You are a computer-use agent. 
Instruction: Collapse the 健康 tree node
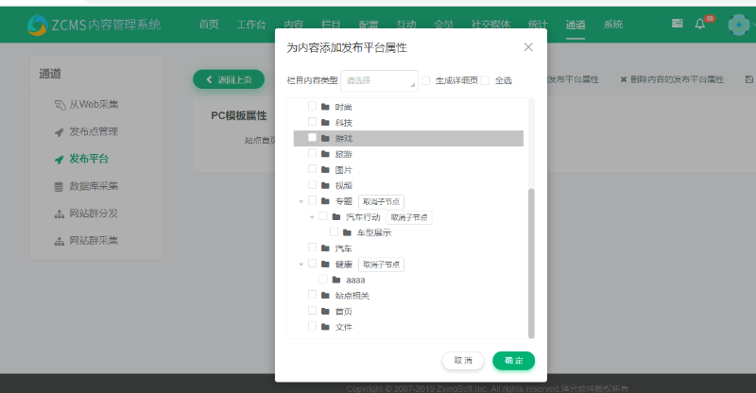point(301,265)
